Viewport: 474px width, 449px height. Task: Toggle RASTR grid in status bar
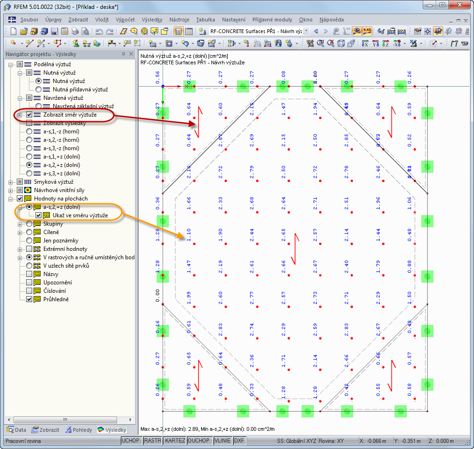pos(153,441)
